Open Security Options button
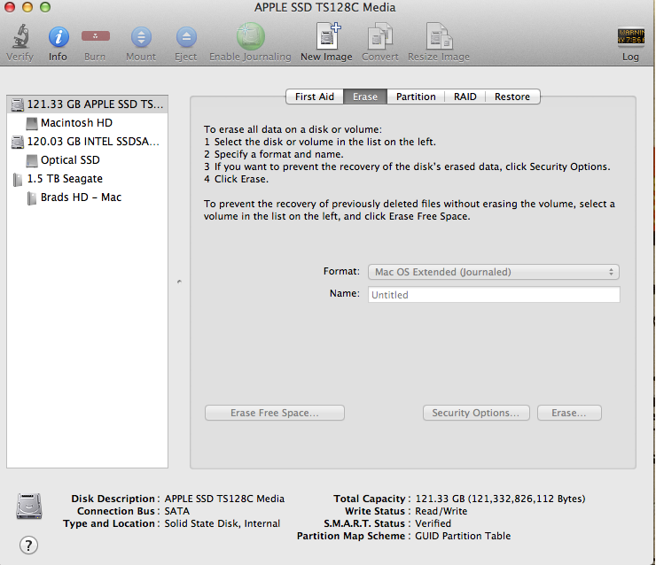 [476, 413]
